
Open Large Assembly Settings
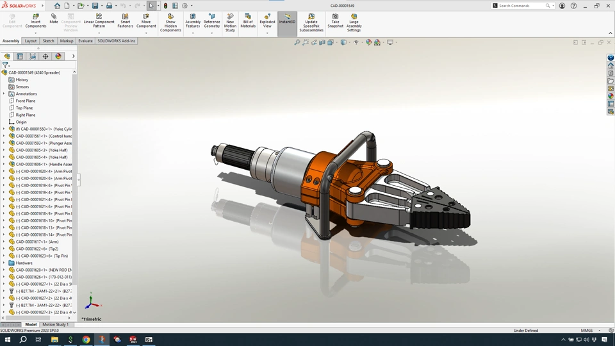[354, 22]
